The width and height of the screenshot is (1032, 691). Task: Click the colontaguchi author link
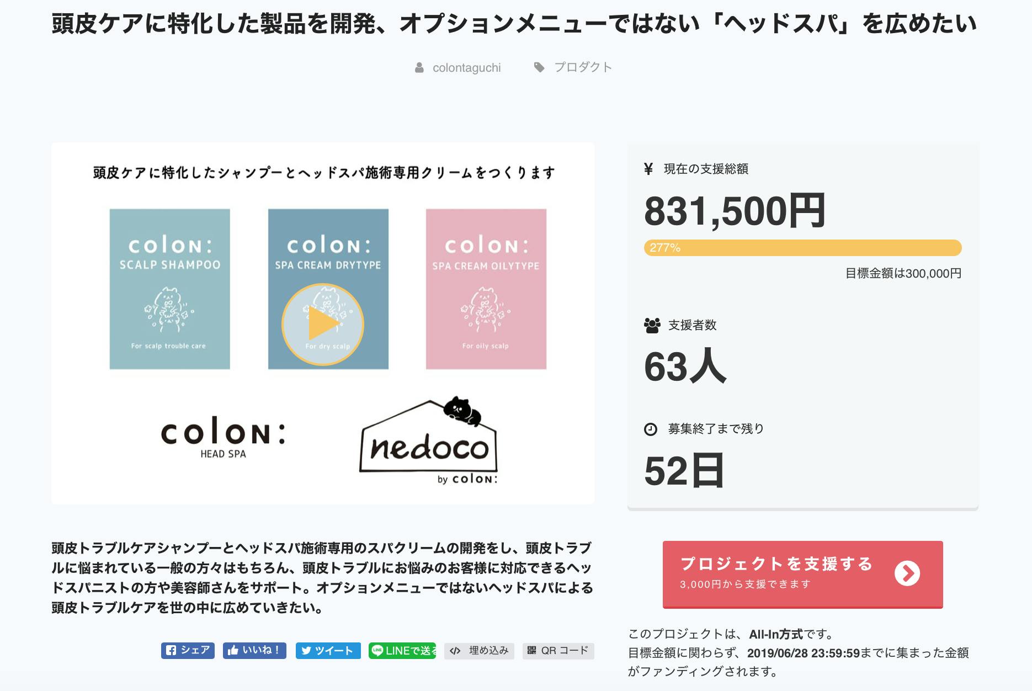click(x=466, y=68)
